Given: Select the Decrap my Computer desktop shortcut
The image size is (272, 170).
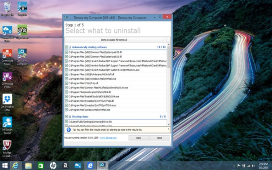Looking at the screenshot, I should [22, 54].
